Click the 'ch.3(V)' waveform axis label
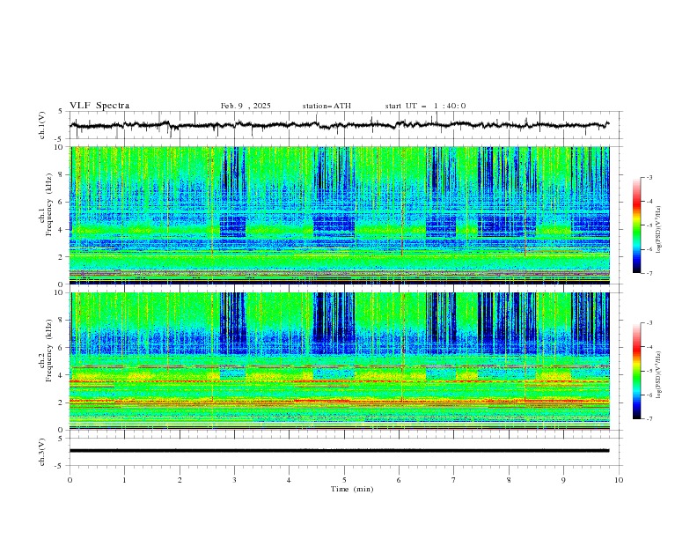Screen dimensions: 697x539 point(42,452)
